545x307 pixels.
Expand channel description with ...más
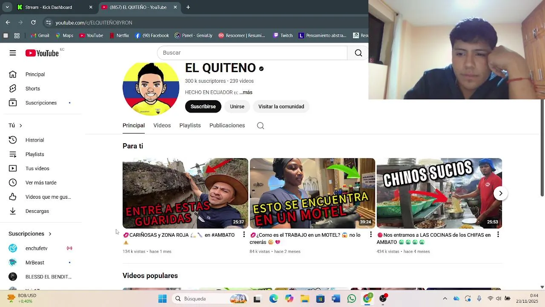click(x=246, y=93)
